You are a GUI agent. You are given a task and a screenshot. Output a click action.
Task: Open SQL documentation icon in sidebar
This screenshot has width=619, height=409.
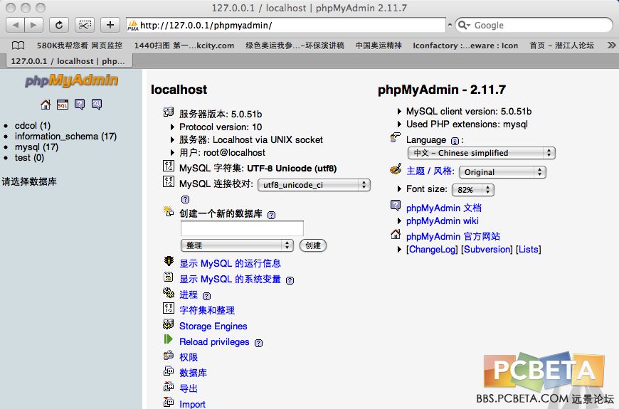[97, 105]
